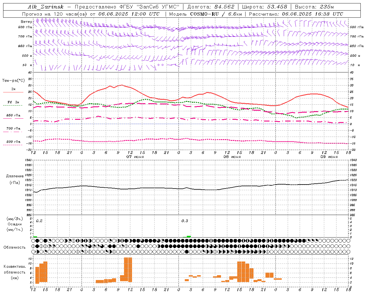The image size is (365, 292).
Task: Select the elevation text Высота: 235м
Action: 314,7
